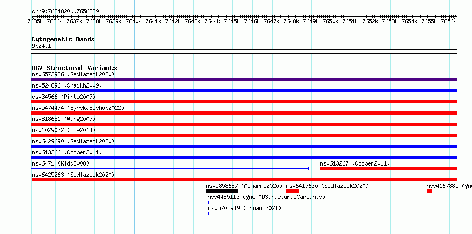The image size is (472, 234).
Task: Select the blue bar under nsv6429690
Action: coord(244,146)
